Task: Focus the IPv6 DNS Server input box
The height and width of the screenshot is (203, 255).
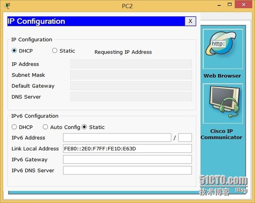Action: pyautogui.click(x=127, y=170)
